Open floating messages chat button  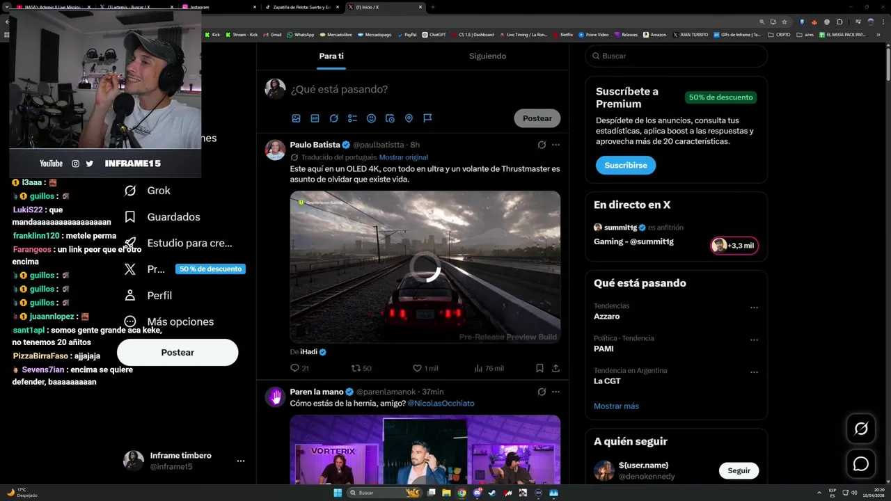pos(861,463)
